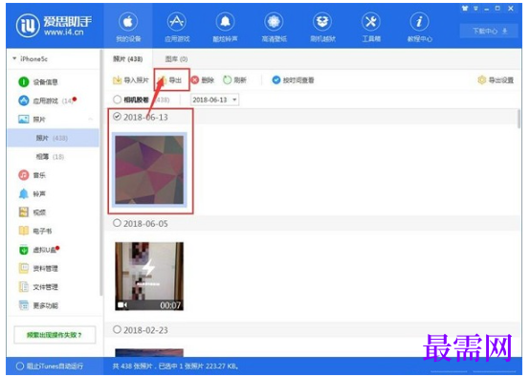Switch to 图库 (0) tab
The width and height of the screenshot is (530, 378).
point(176,59)
